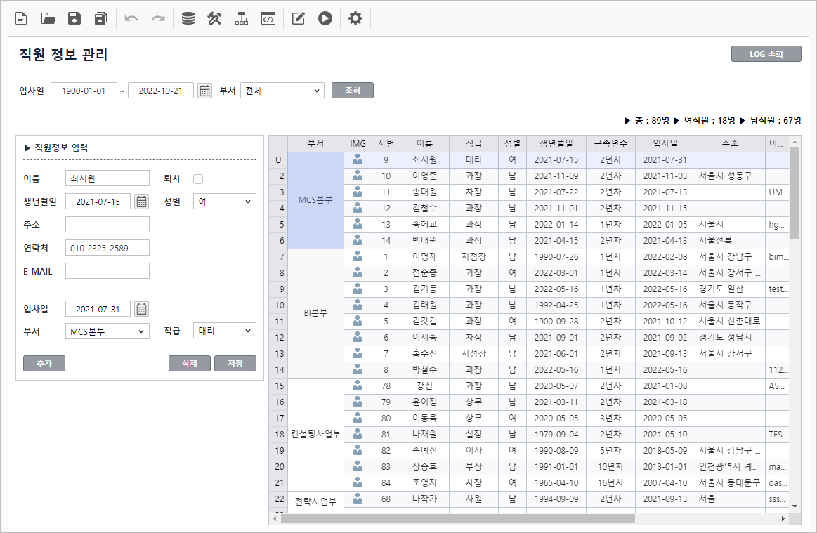This screenshot has width=817, height=533.
Task: Open calendar next to 생년월일 field
Action: pyautogui.click(x=141, y=202)
